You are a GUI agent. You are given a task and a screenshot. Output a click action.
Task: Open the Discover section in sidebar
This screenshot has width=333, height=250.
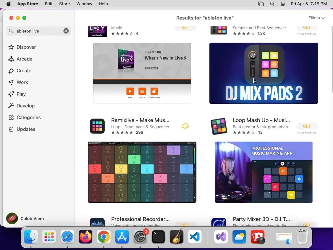tap(22, 47)
